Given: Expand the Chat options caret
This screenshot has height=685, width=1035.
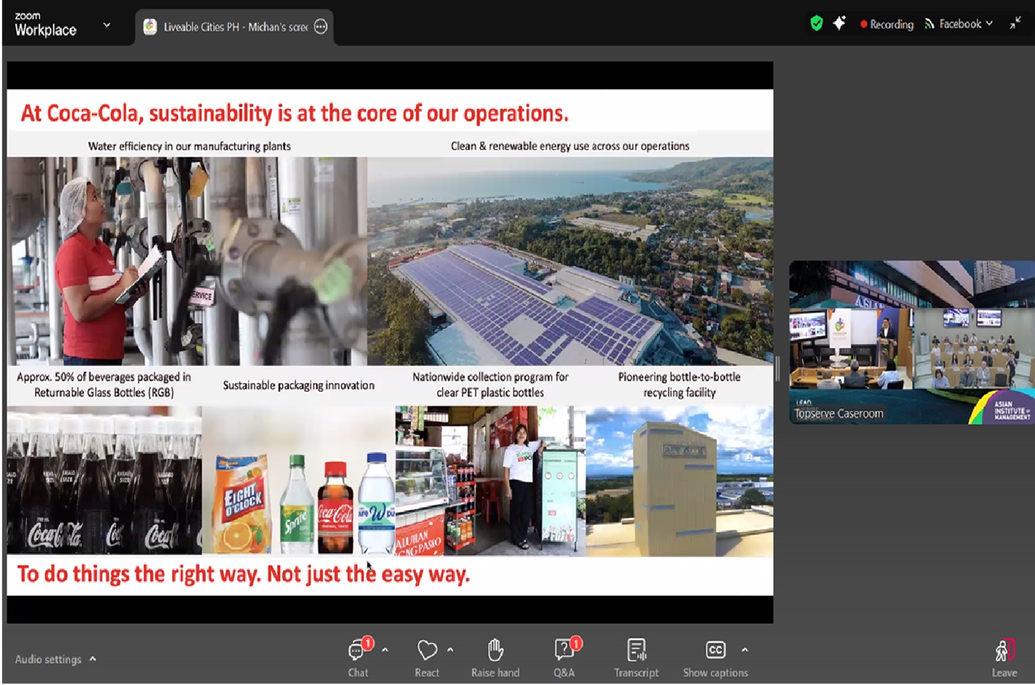Looking at the screenshot, I should pyautogui.click(x=385, y=650).
